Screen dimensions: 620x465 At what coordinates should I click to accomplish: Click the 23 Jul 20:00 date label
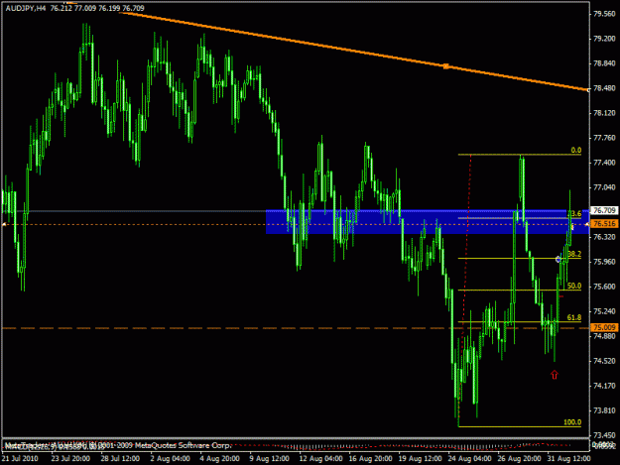(70, 459)
